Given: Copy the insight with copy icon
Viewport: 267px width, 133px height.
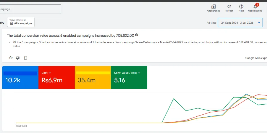Looking at the screenshot, I should point(25,58).
